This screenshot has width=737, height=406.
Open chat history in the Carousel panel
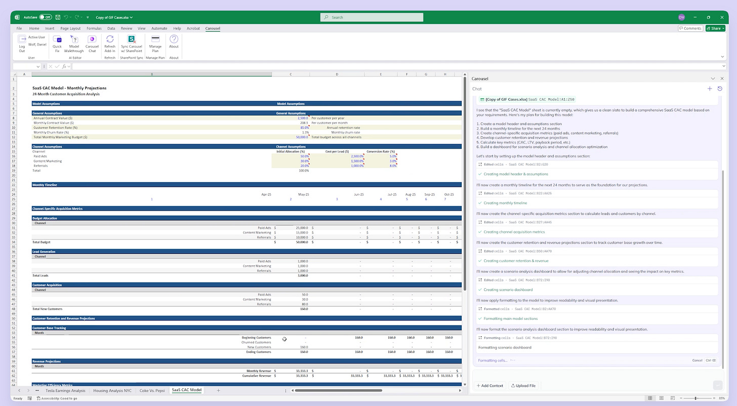click(x=720, y=89)
